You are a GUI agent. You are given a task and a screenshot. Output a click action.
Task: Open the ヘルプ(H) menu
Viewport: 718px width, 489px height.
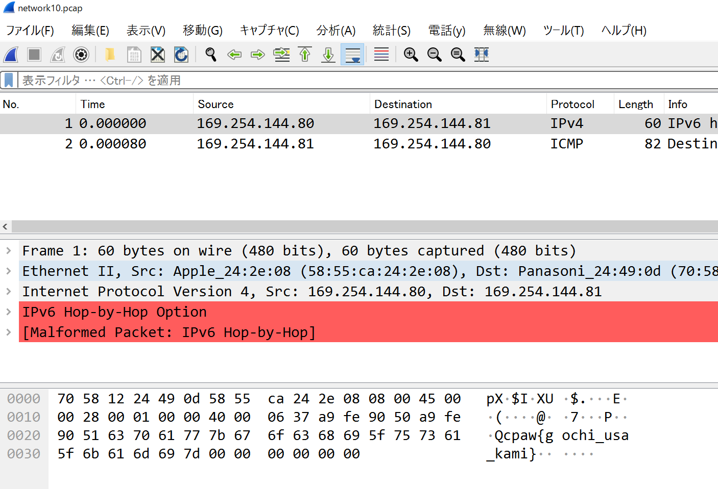(x=624, y=31)
